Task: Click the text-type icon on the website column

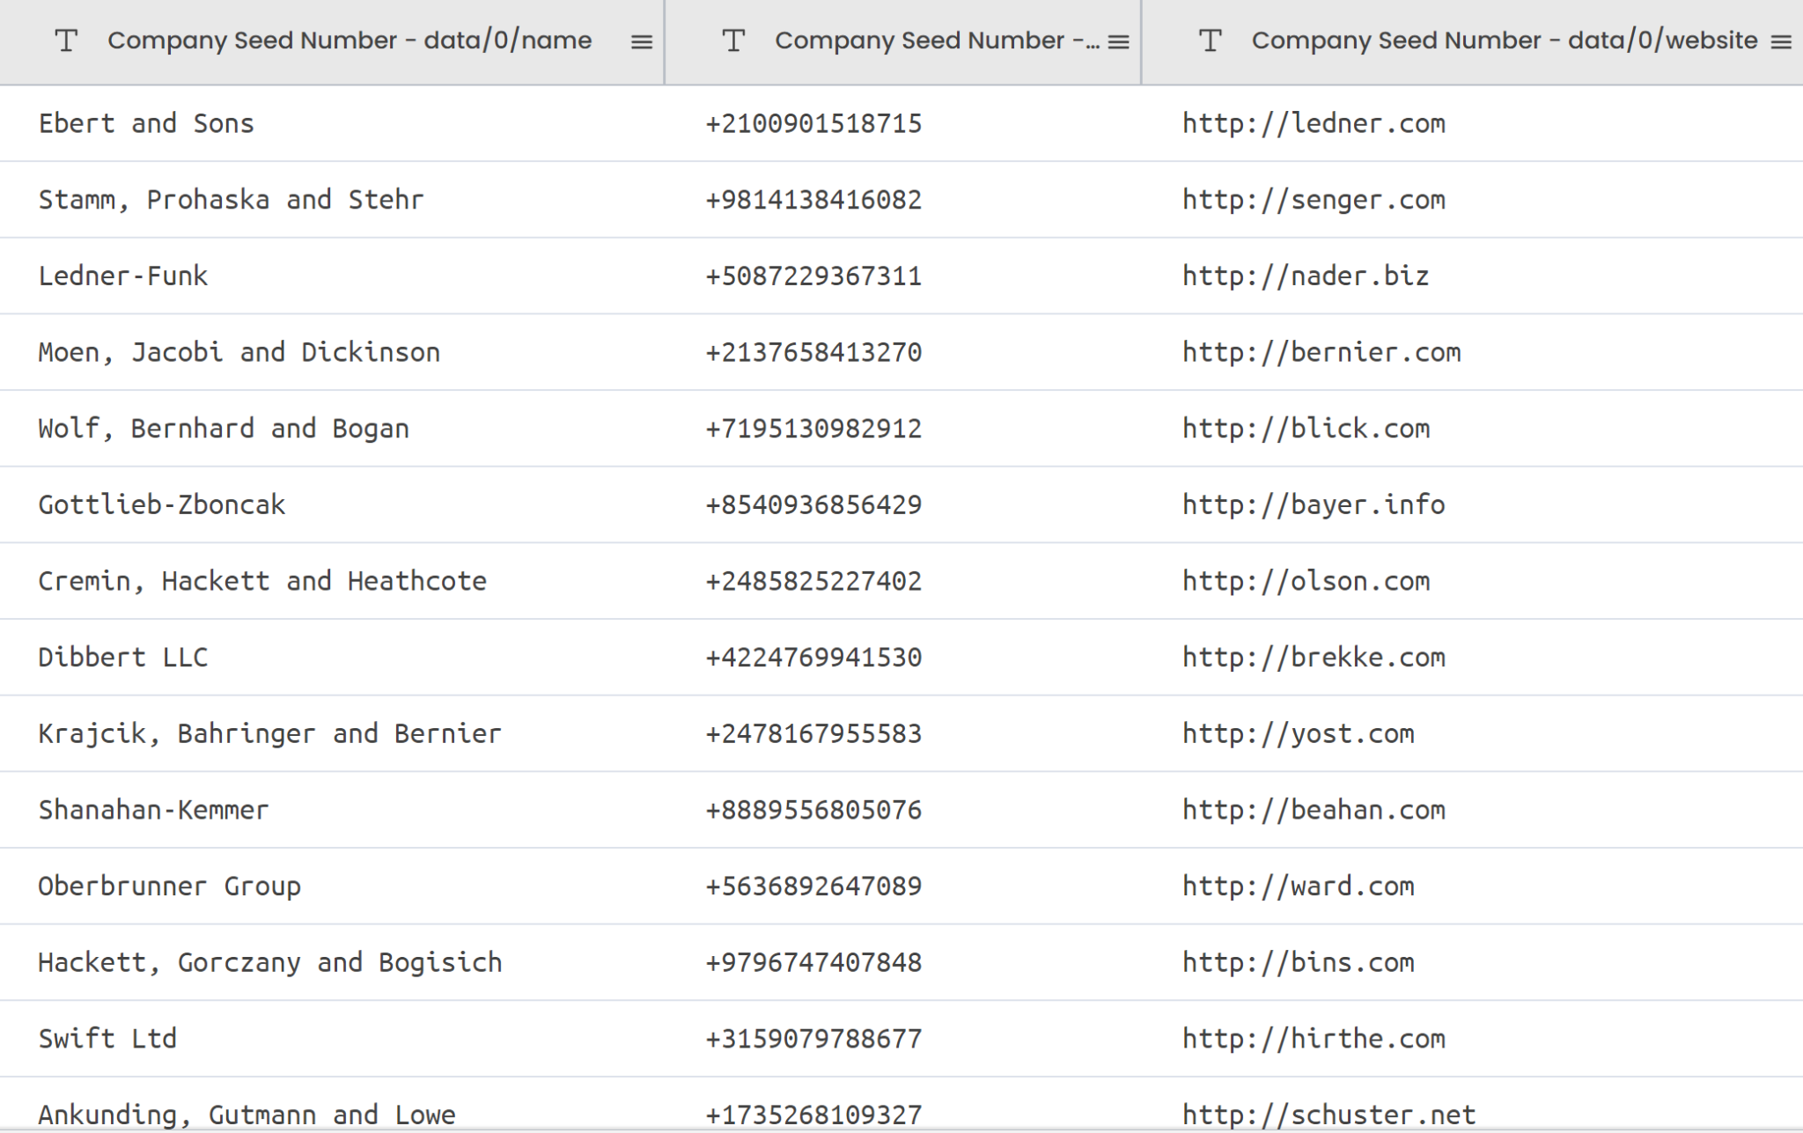Action: [1210, 40]
